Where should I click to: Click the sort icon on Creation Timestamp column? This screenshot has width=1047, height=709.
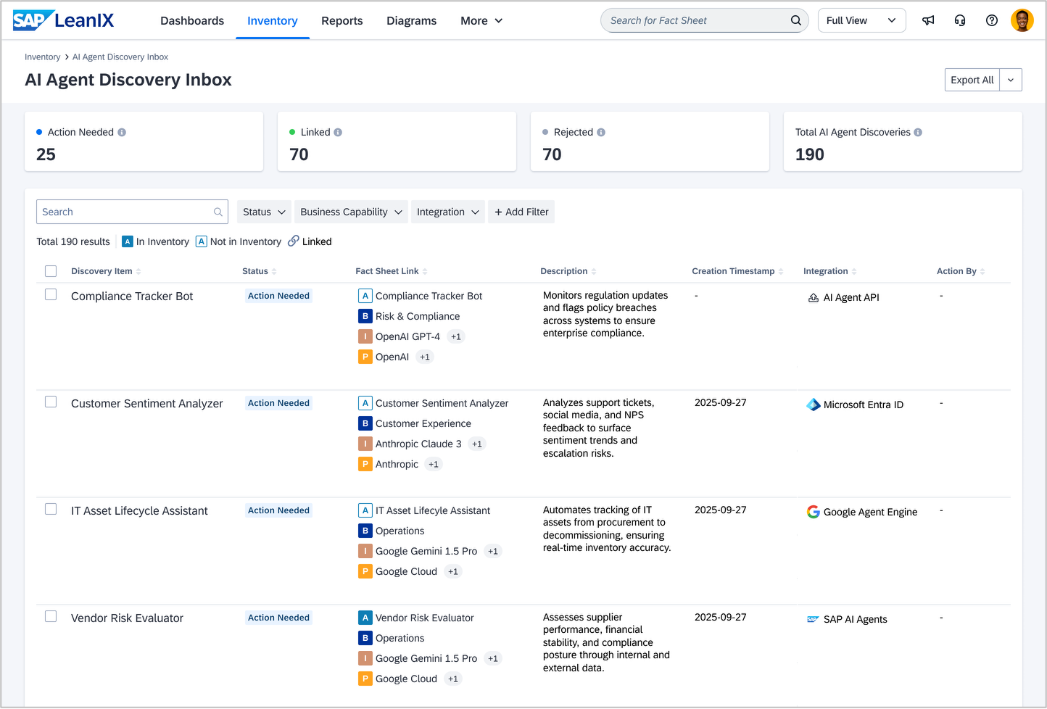pos(781,272)
